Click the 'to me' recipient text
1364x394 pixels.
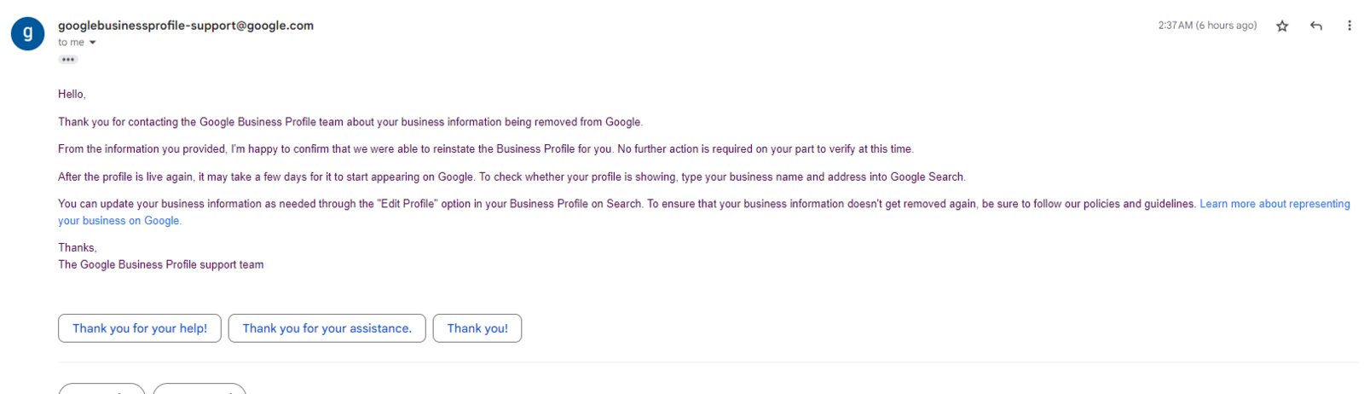[71, 43]
